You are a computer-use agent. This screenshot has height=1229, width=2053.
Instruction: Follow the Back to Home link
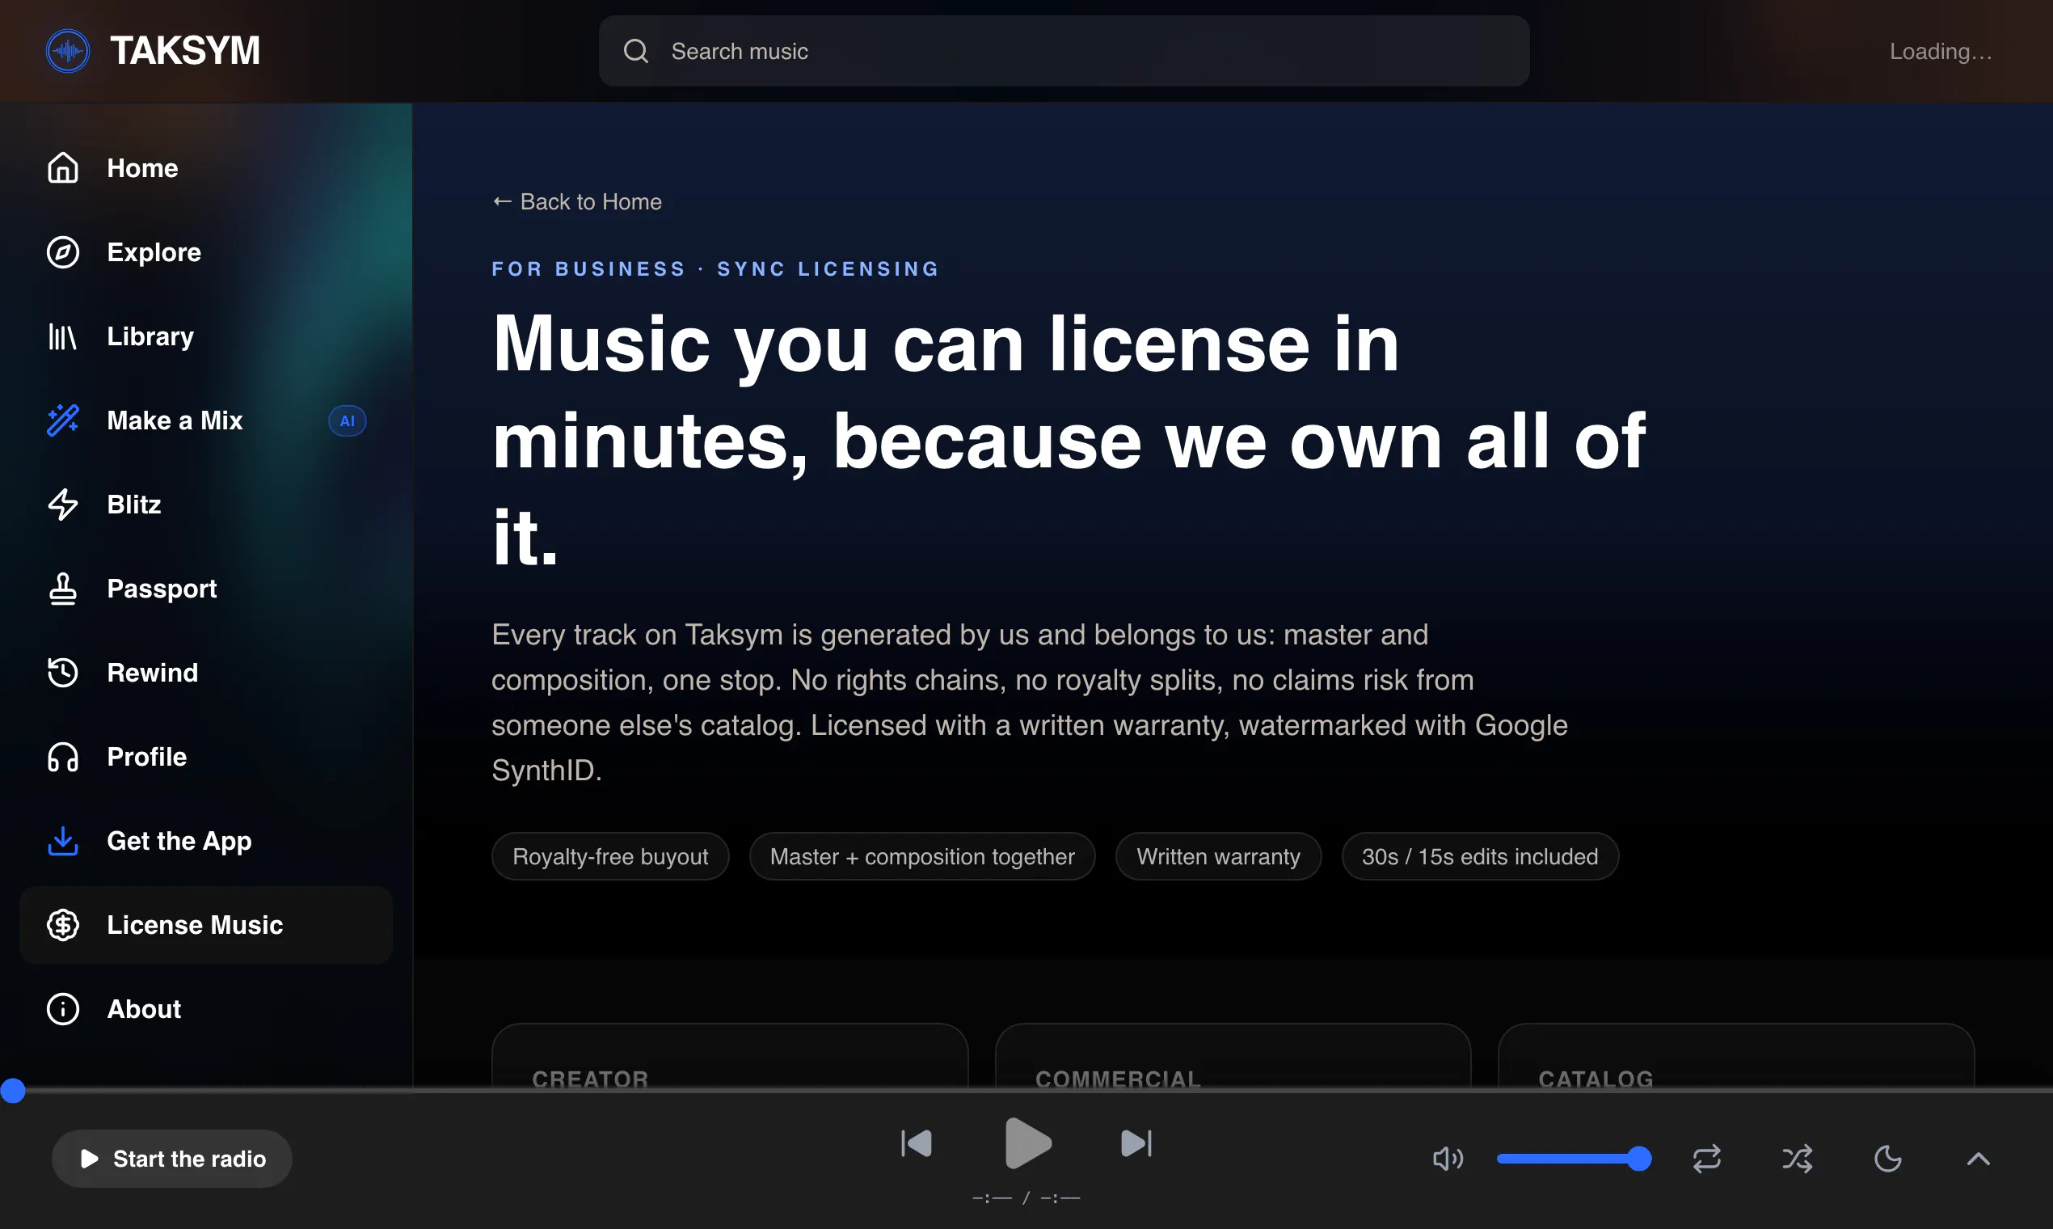[x=577, y=202]
